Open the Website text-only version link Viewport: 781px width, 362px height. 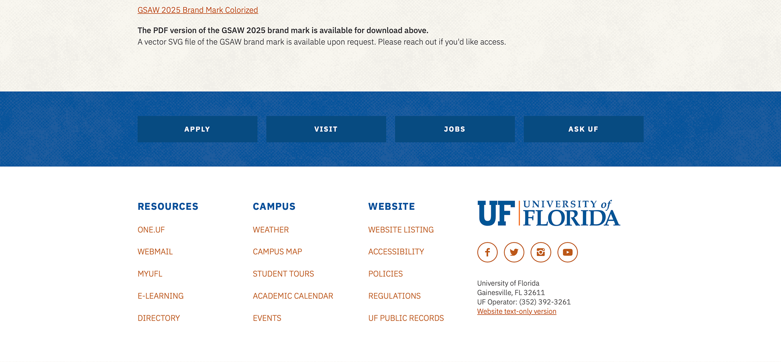pyautogui.click(x=517, y=311)
